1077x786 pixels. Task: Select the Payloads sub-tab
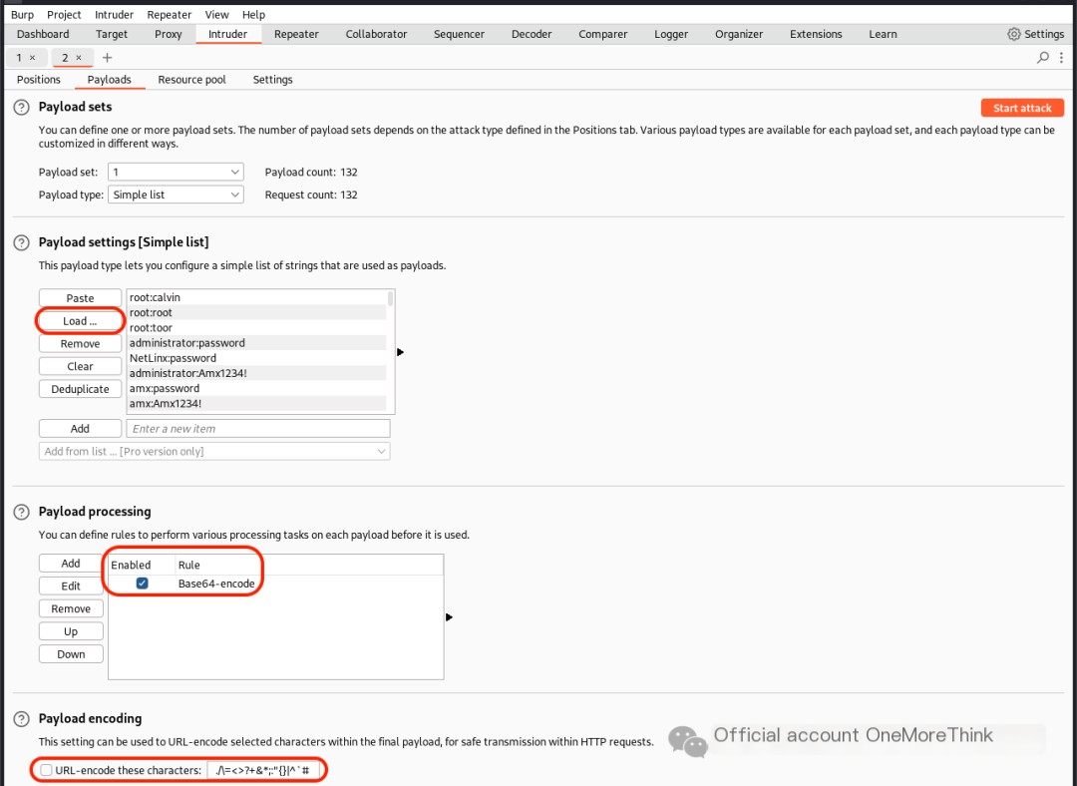click(110, 80)
